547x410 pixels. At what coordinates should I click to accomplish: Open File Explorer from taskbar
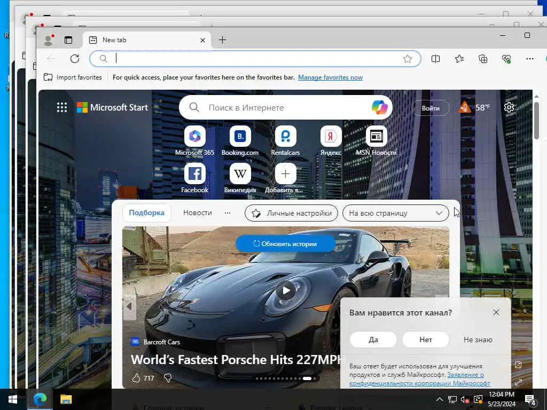(x=66, y=399)
